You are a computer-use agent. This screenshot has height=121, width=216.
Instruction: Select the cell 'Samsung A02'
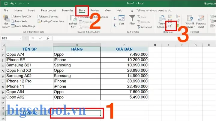(29, 76)
